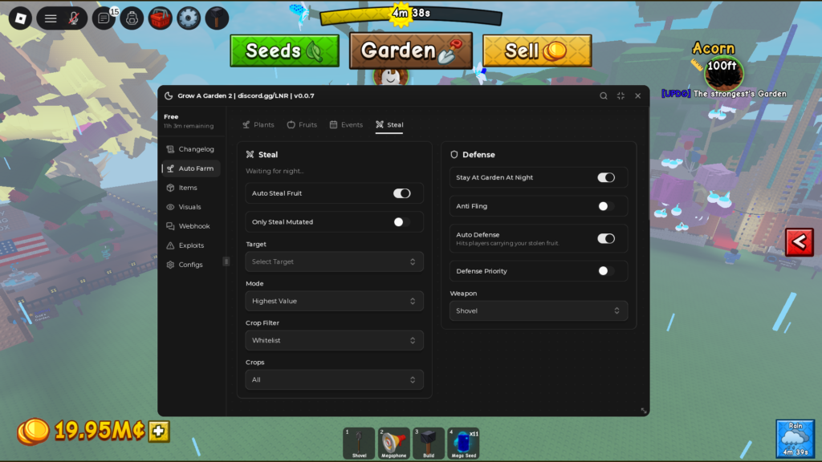The height and width of the screenshot is (462, 822).
Task: Click the sidebar scrollbar handle
Action: point(226,261)
